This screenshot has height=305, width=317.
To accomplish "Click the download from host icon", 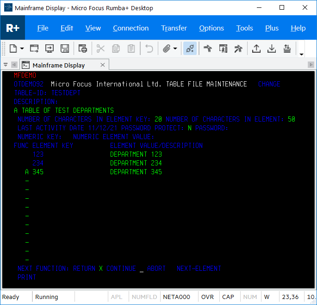I will click(272, 49).
